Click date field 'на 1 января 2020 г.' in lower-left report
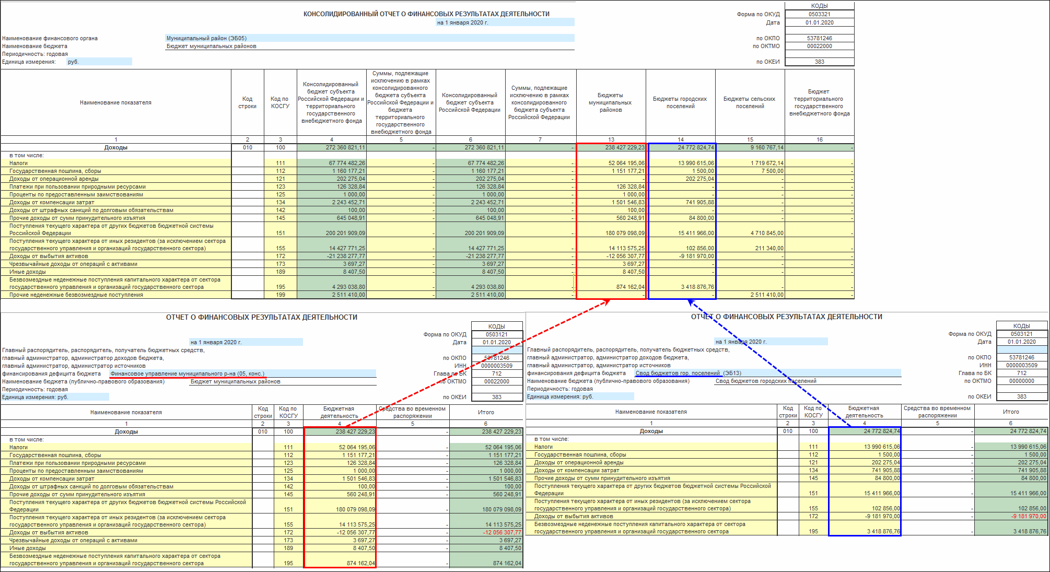The height and width of the screenshot is (572, 1050). click(x=246, y=342)
